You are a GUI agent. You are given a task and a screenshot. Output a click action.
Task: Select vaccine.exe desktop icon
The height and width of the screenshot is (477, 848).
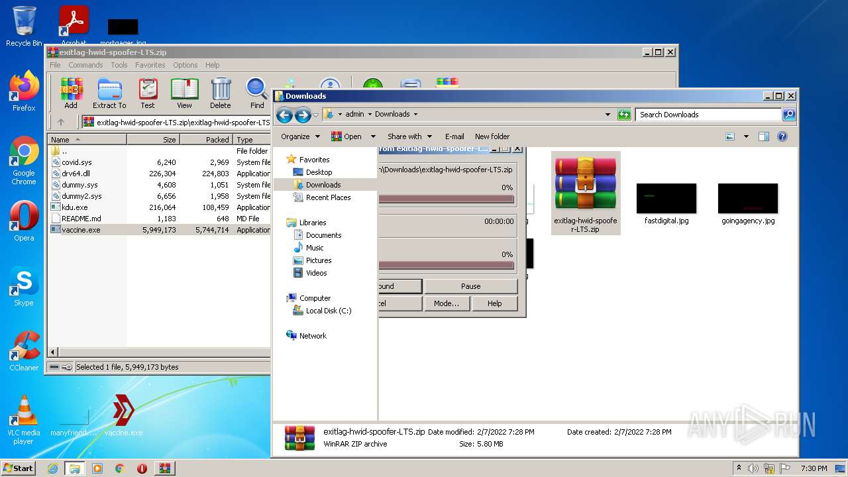123,415
